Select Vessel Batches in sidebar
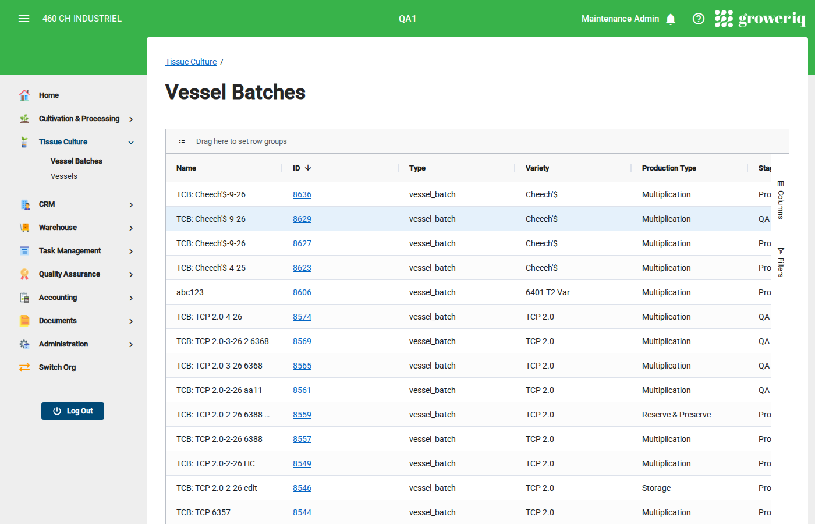The height and width of the screenshot is (524, 815). click(x=76, y=161)
